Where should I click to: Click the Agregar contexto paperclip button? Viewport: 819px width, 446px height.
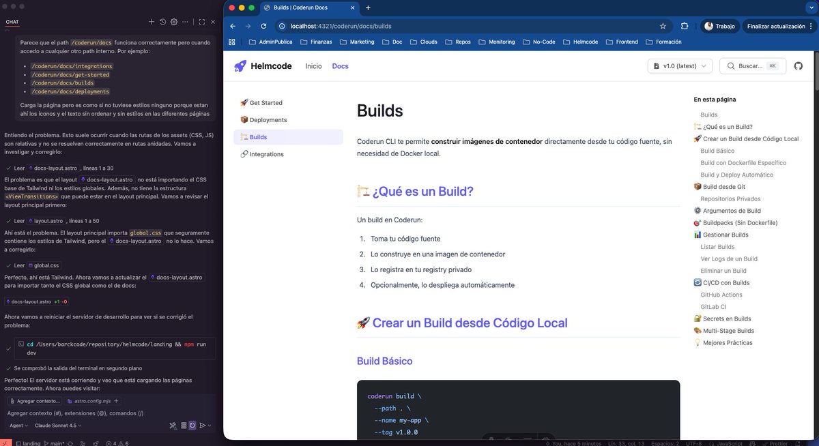(35, 401)
